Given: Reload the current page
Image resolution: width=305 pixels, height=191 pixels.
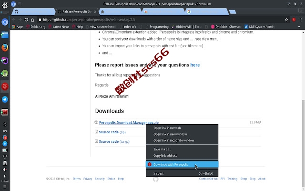Looking at the screenshot, I should [26, 20].
